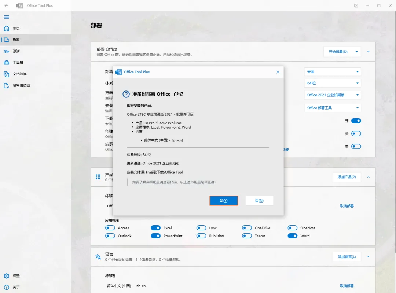Turn off the Word application switch
Viewport: 396px width, 293px height.
tap(293, 236)
